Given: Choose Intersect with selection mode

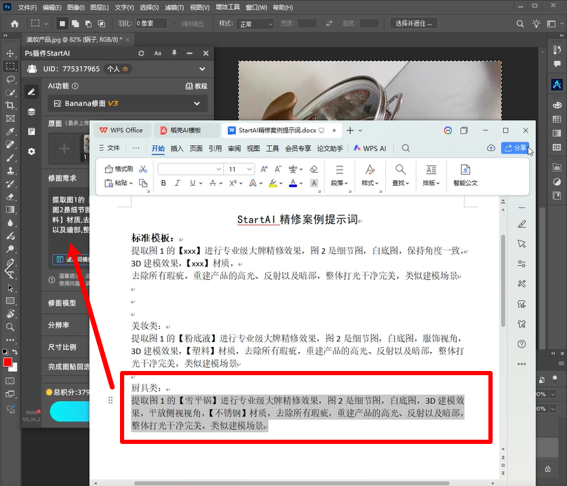Looking at the screenshot, I should click(x=102, y=23).
